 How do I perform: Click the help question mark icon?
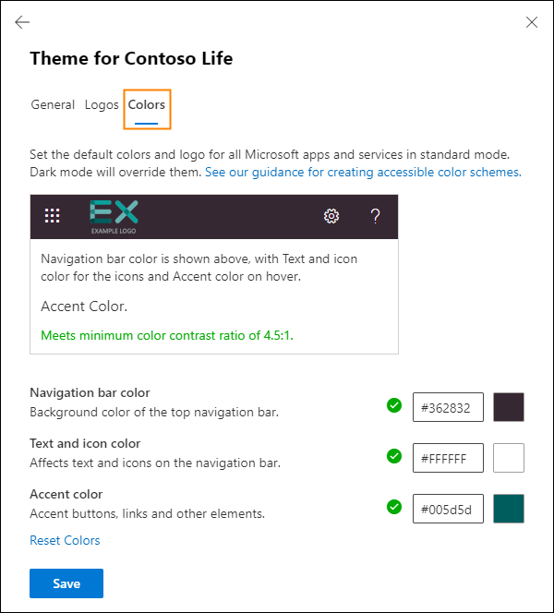point(375,216)
